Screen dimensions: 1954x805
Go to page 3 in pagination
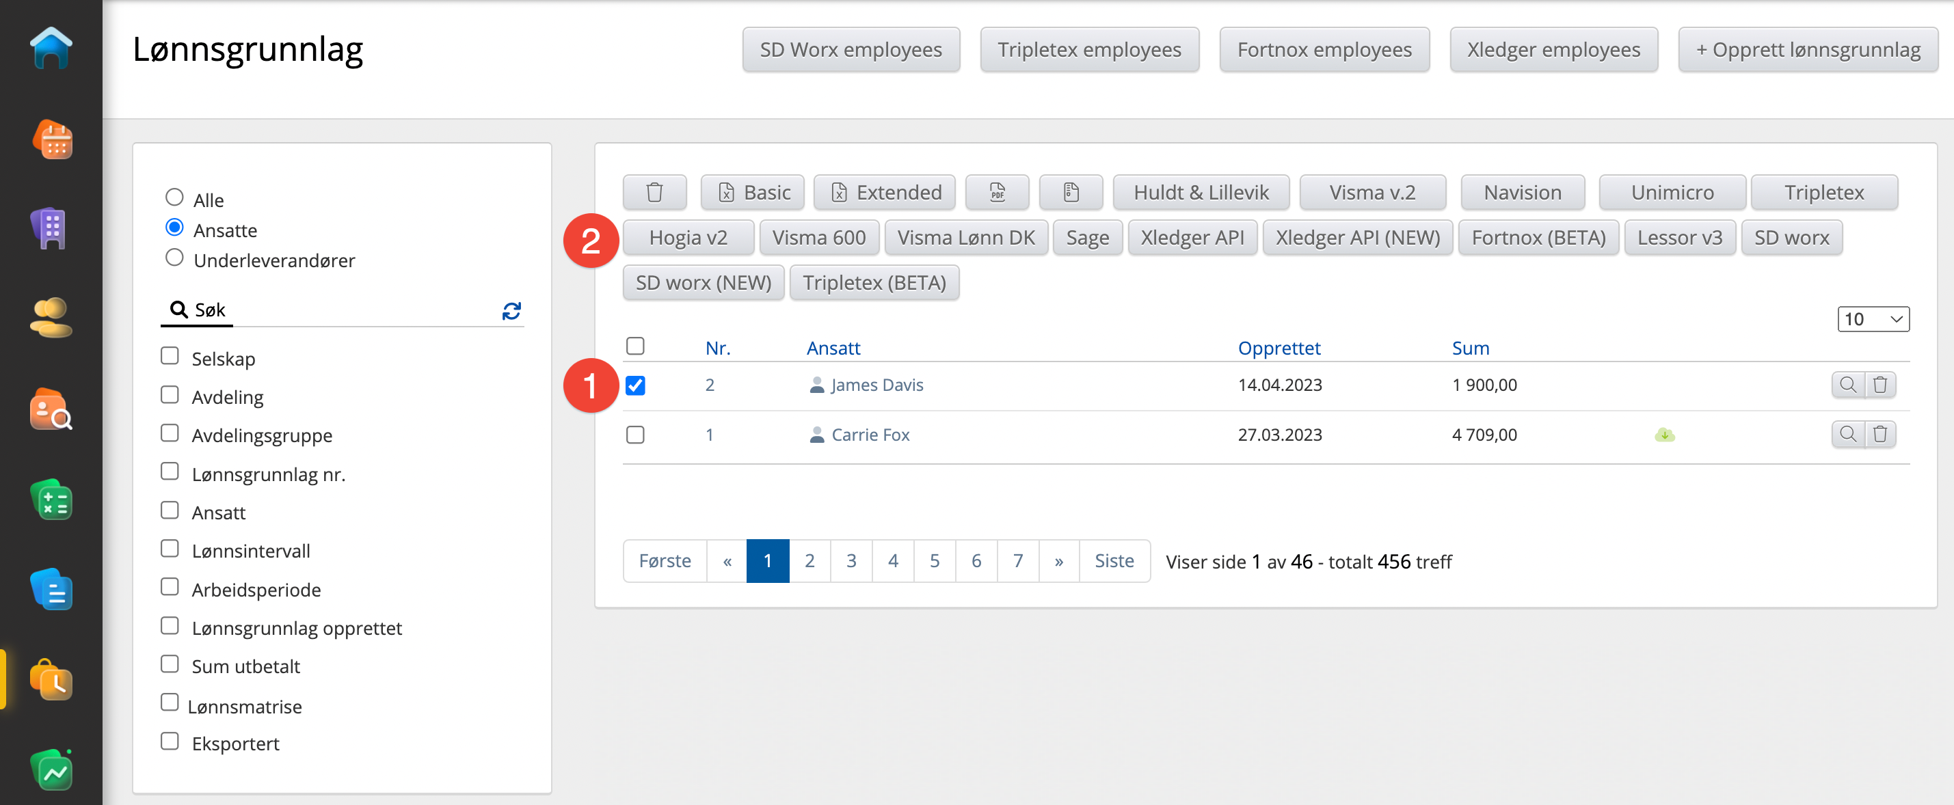coord(851,561)
